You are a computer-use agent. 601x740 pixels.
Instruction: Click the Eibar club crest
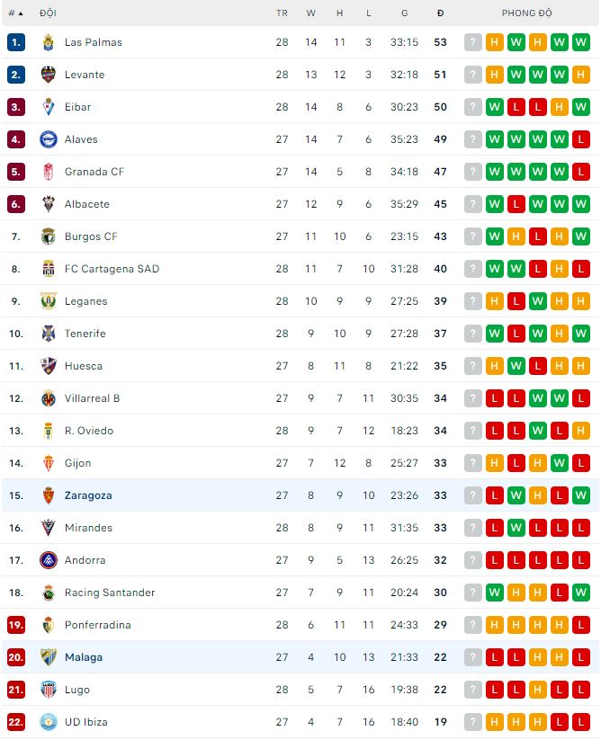[x=49, y=107]
